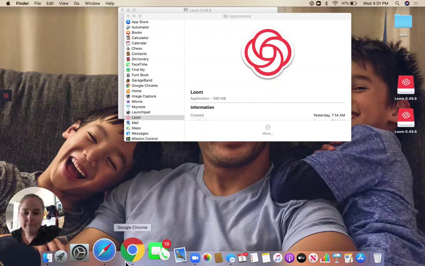This screenshot has width=425, height=266.
Task: Open Pages document icon in Dock
Action: pos(349,258)
